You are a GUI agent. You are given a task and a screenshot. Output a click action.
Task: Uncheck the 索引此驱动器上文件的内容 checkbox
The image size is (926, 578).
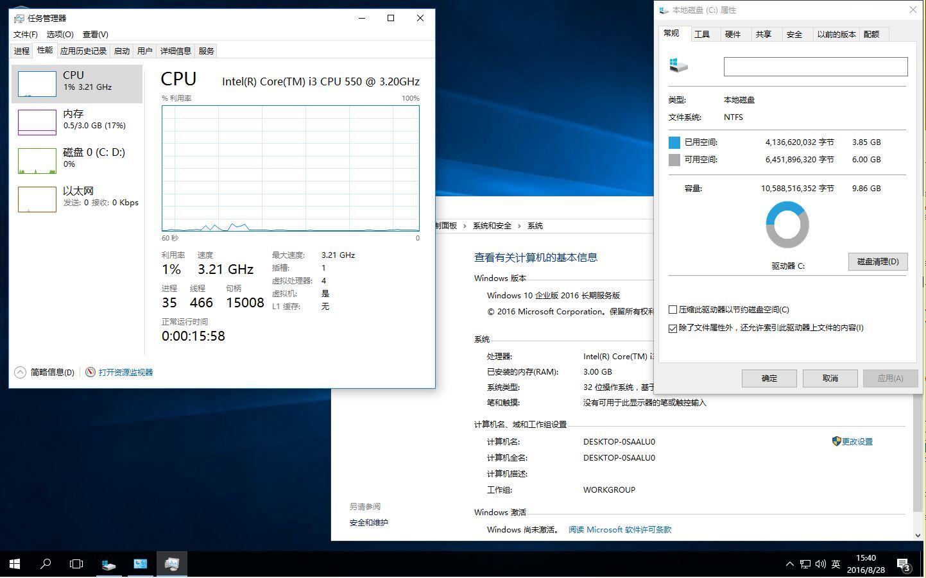click(673, 328)
